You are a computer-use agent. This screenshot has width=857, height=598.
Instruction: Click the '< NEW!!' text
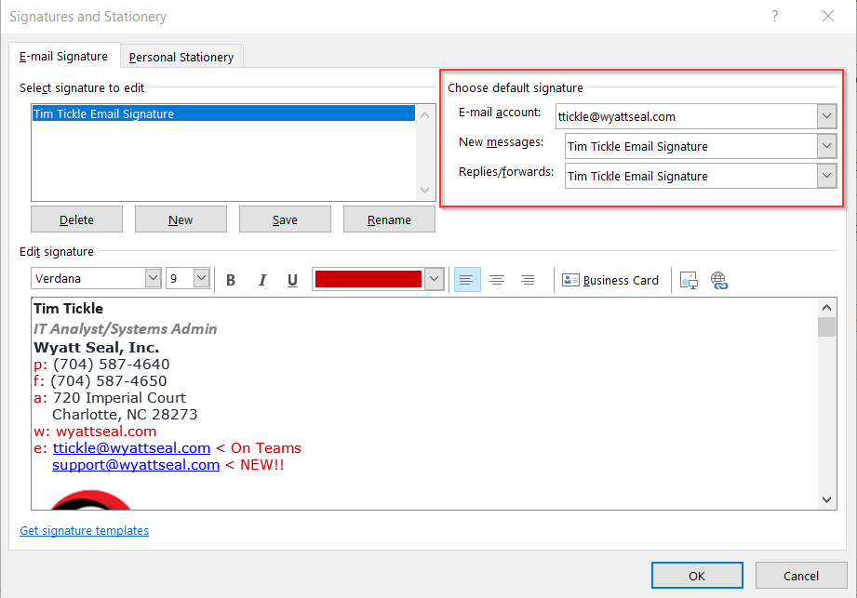(x=255, y=465)
